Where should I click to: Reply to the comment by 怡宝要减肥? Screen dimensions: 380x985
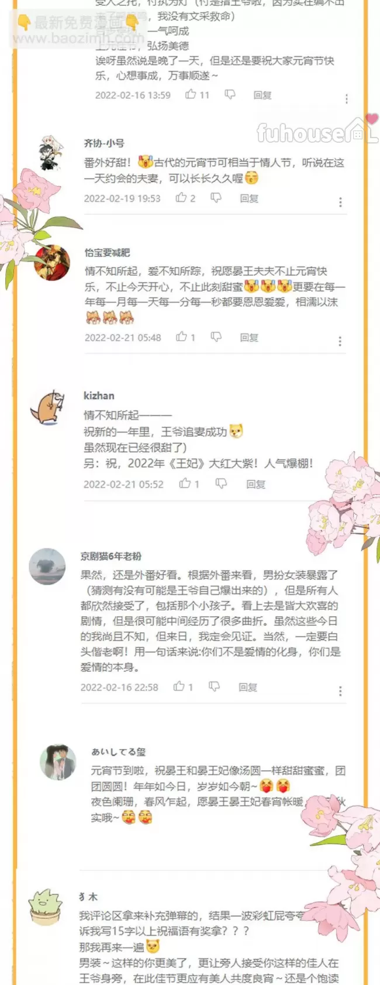(249, 337)
